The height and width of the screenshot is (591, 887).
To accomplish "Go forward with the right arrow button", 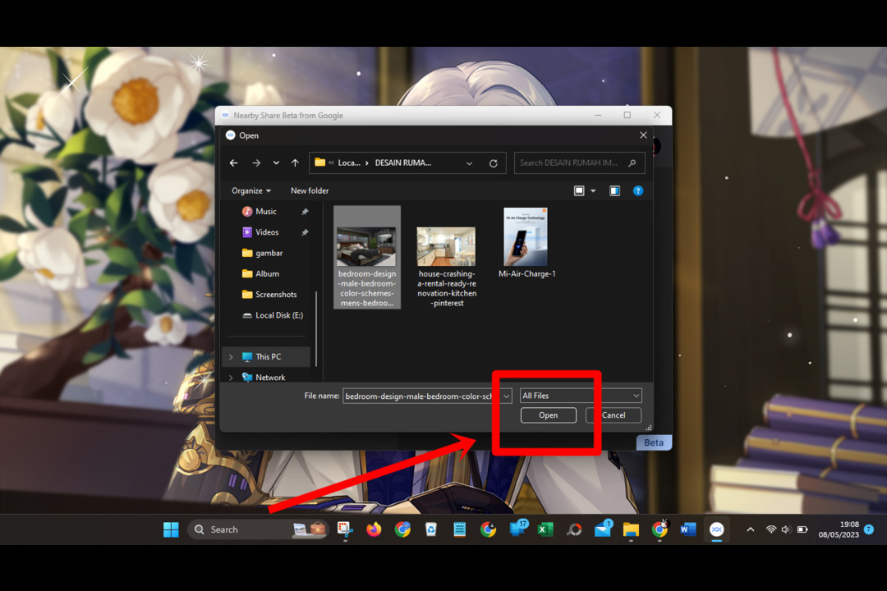I will [256, 163].
